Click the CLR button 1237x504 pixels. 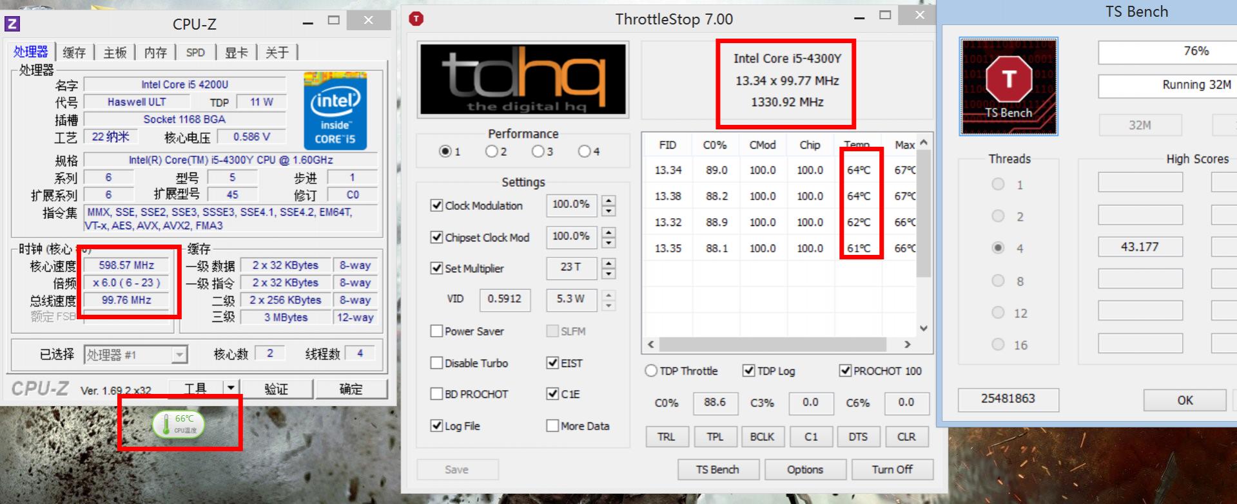(x=906, y=436)
